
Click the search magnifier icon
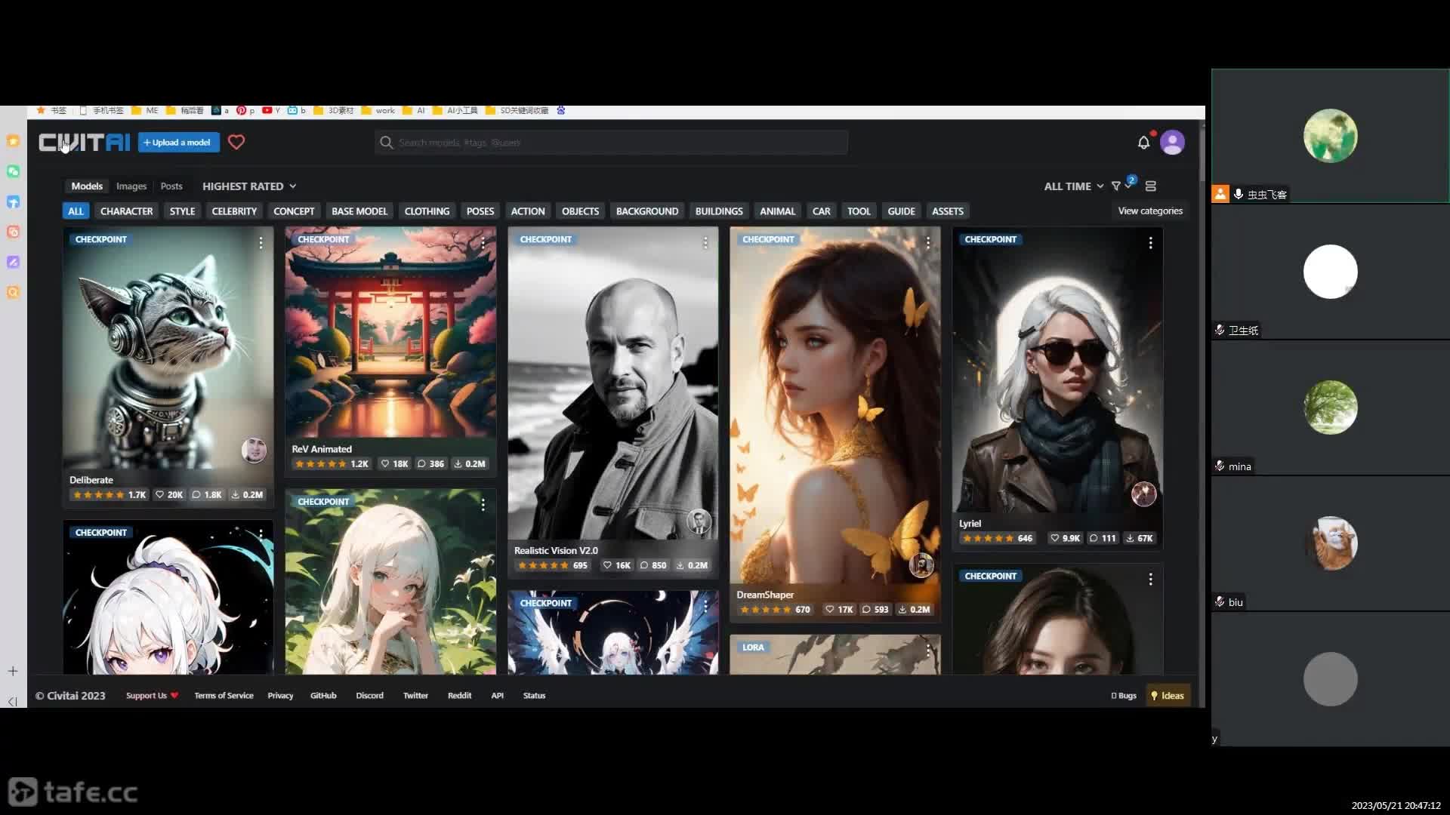point(386,143)
